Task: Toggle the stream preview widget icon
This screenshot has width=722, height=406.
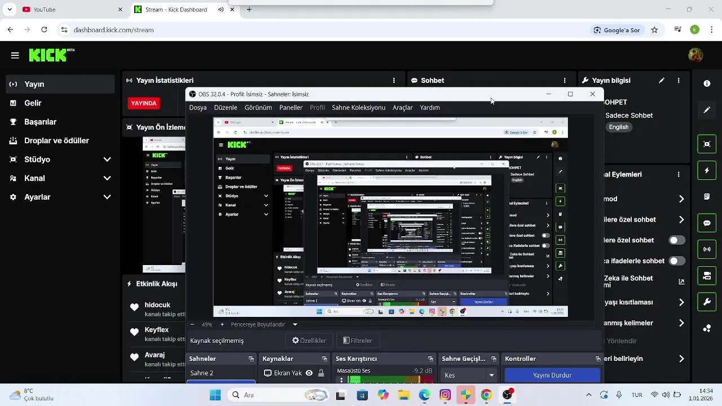Action: pyautogui.click(x=707, y=144)
